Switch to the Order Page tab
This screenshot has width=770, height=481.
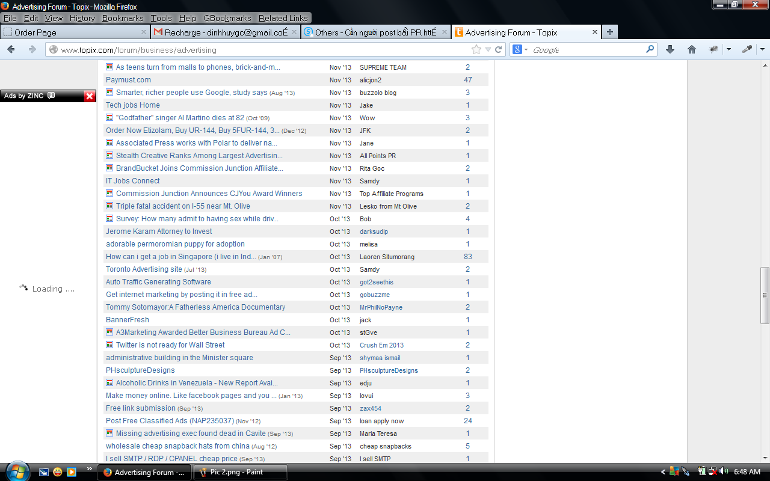75,32
